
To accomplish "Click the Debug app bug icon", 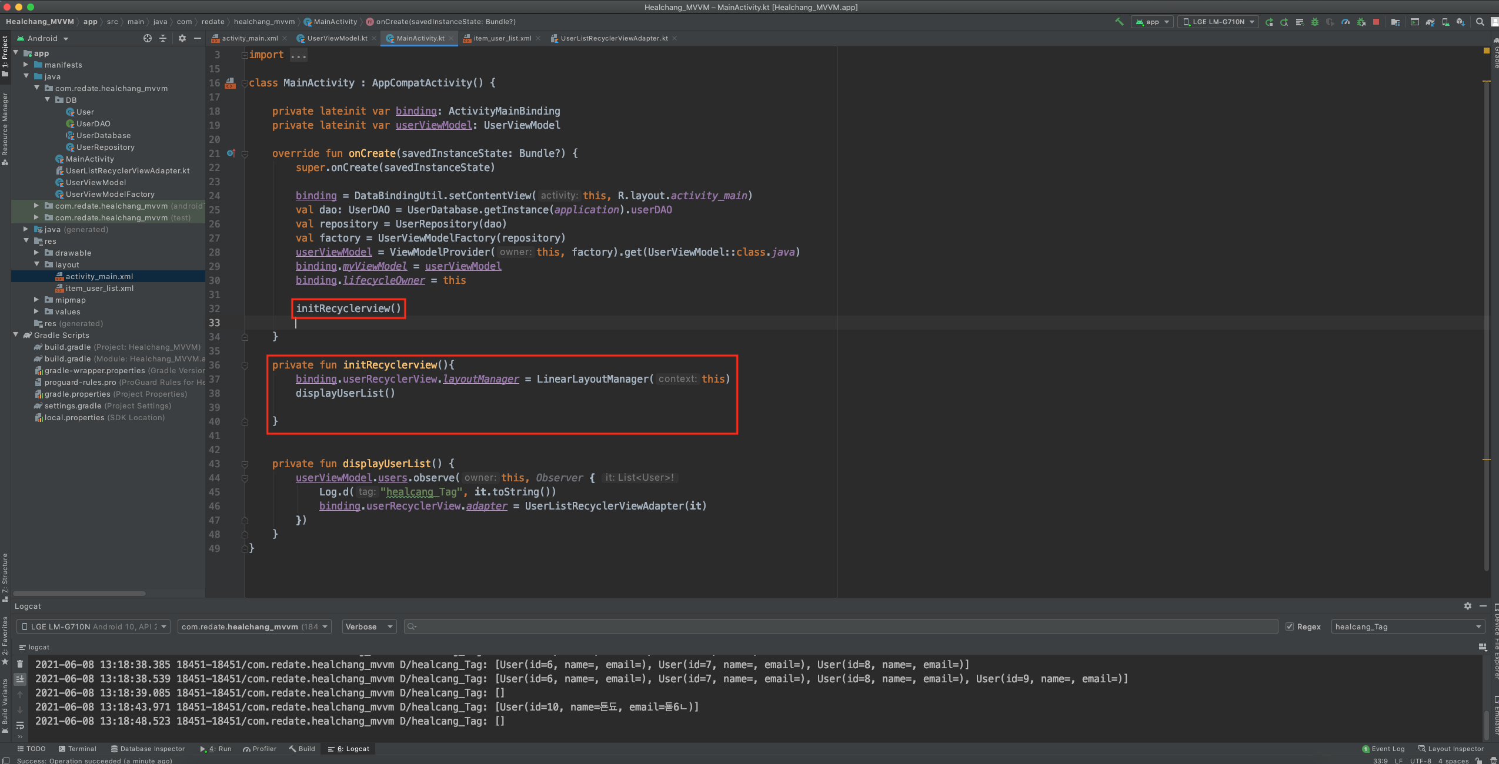I will point(1315,22).
